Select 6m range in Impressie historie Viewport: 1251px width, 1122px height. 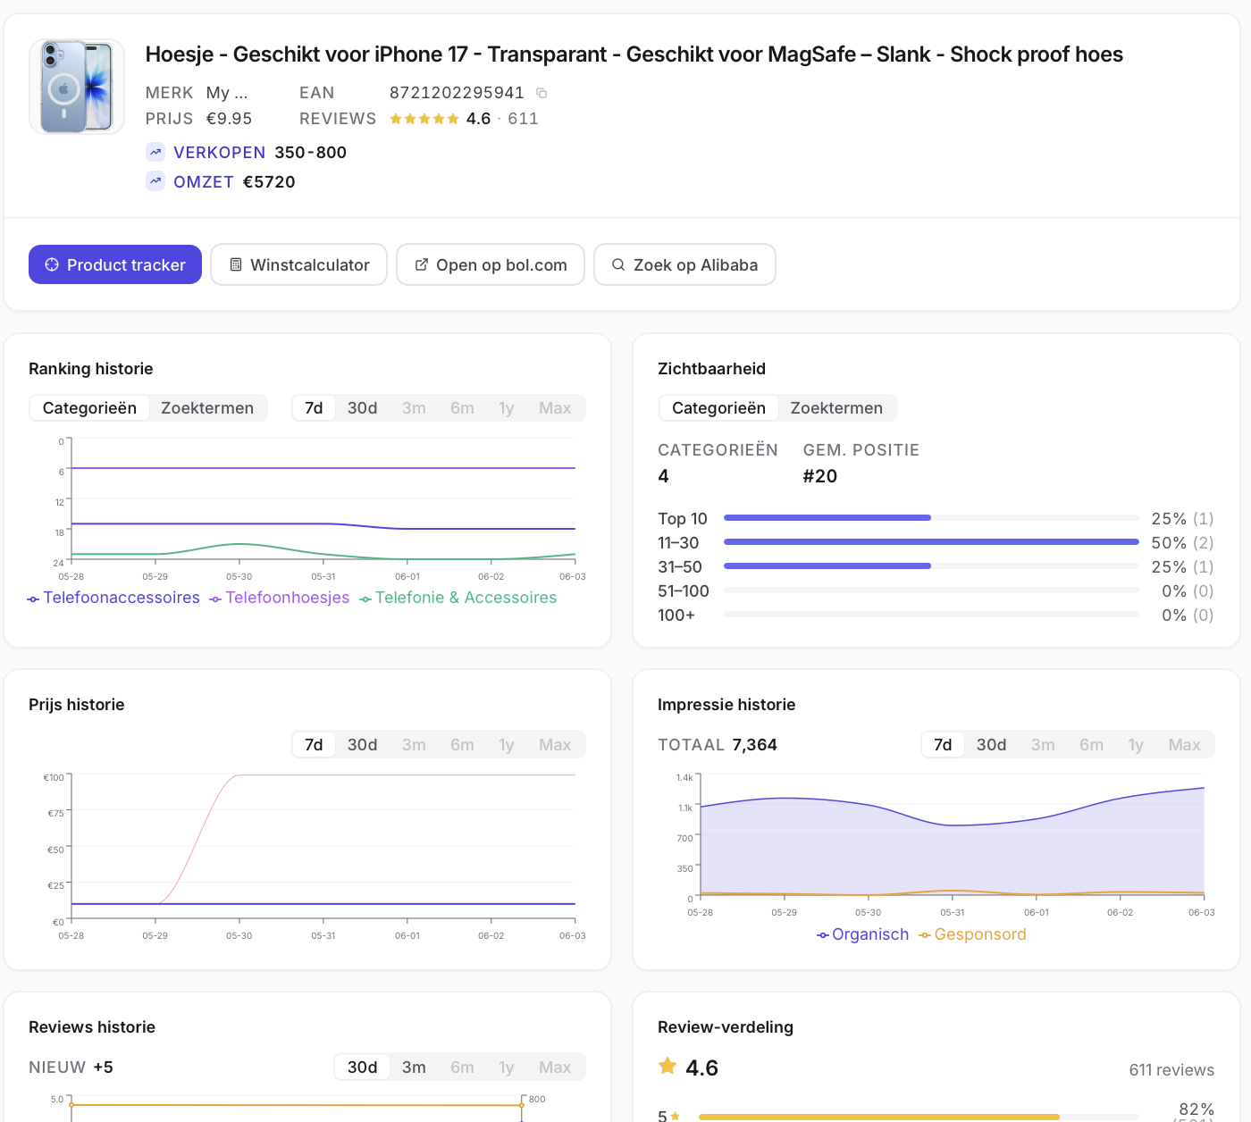[x=1091, y=744]
